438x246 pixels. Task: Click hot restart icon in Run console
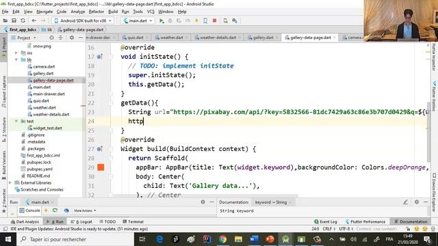tap(55, 210)
